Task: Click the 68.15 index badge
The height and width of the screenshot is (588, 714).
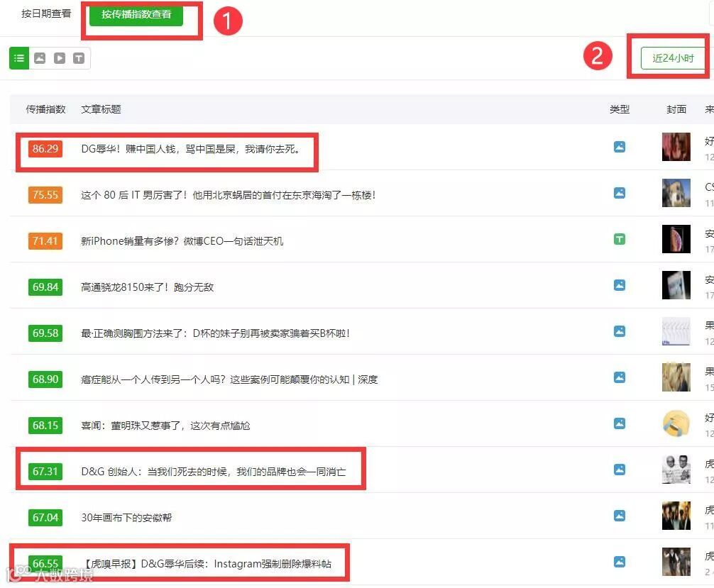Action: 45,426
